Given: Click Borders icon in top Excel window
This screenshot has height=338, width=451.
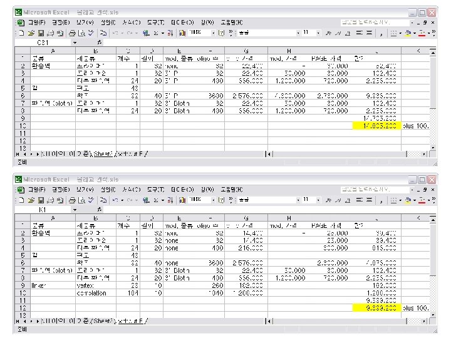Looking at the screenshot, I should (x=393, y=33).
